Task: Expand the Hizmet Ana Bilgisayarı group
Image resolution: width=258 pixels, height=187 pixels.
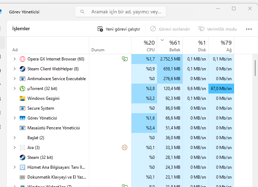Action: 14,167
